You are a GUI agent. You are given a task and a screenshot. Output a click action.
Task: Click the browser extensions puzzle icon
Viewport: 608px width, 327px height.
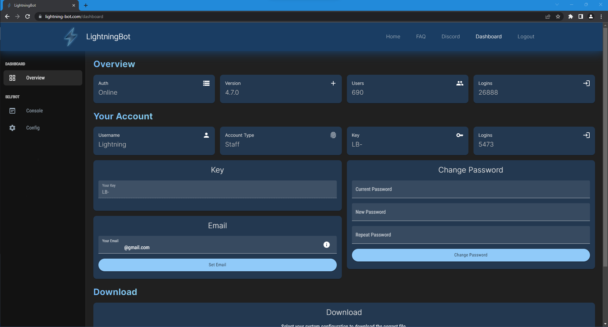pyautogui.click(x=571, y=16)
